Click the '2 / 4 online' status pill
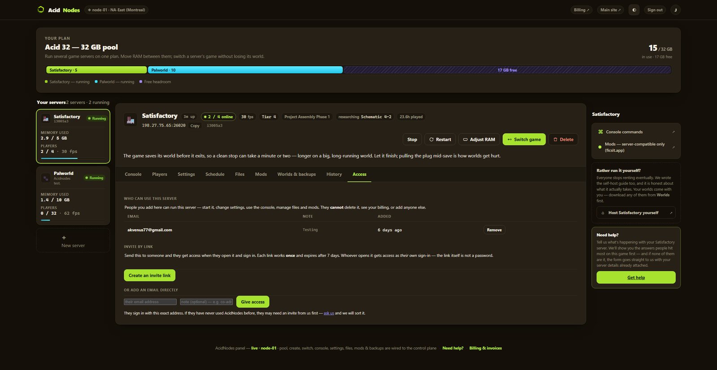717x370 pixels. coord(218,117)
